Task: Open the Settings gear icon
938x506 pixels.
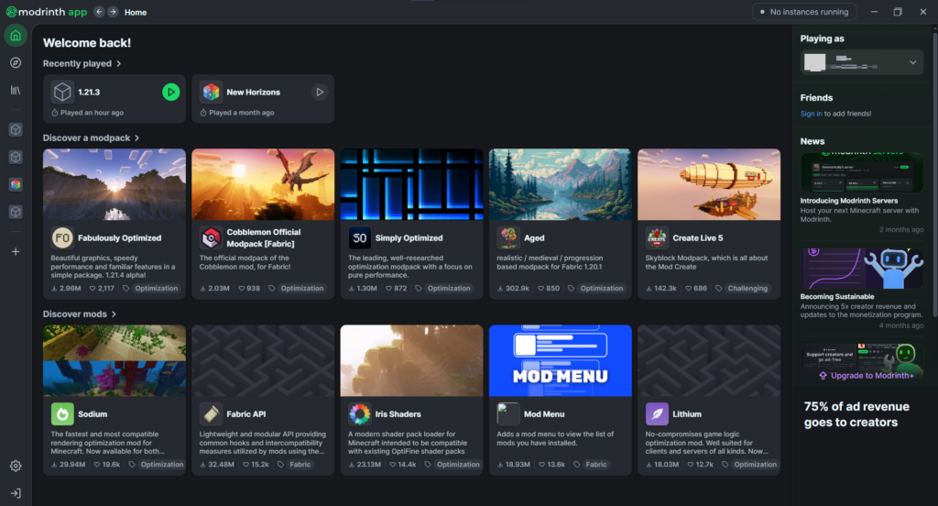Action: click(16, 466)
